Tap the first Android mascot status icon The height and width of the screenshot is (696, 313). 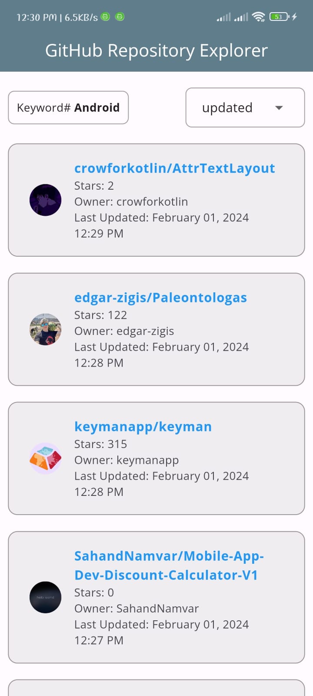click(104, 17)
